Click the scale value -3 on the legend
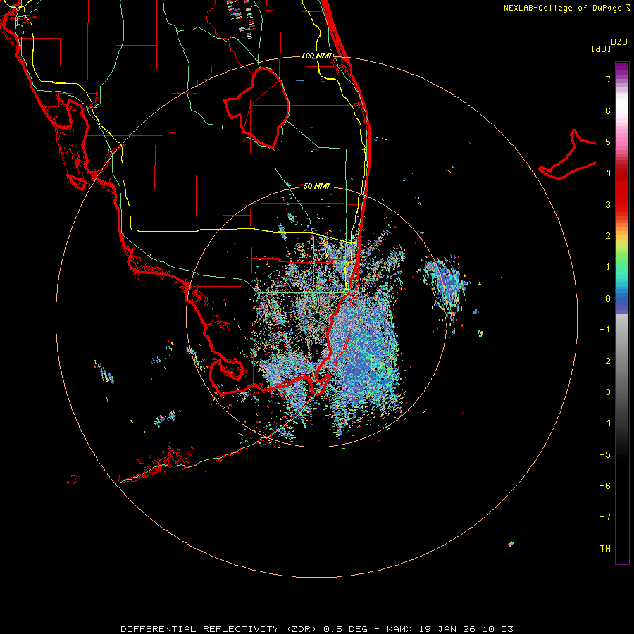Viewport: 634px width, 634px height. click(x=605, y=392)
